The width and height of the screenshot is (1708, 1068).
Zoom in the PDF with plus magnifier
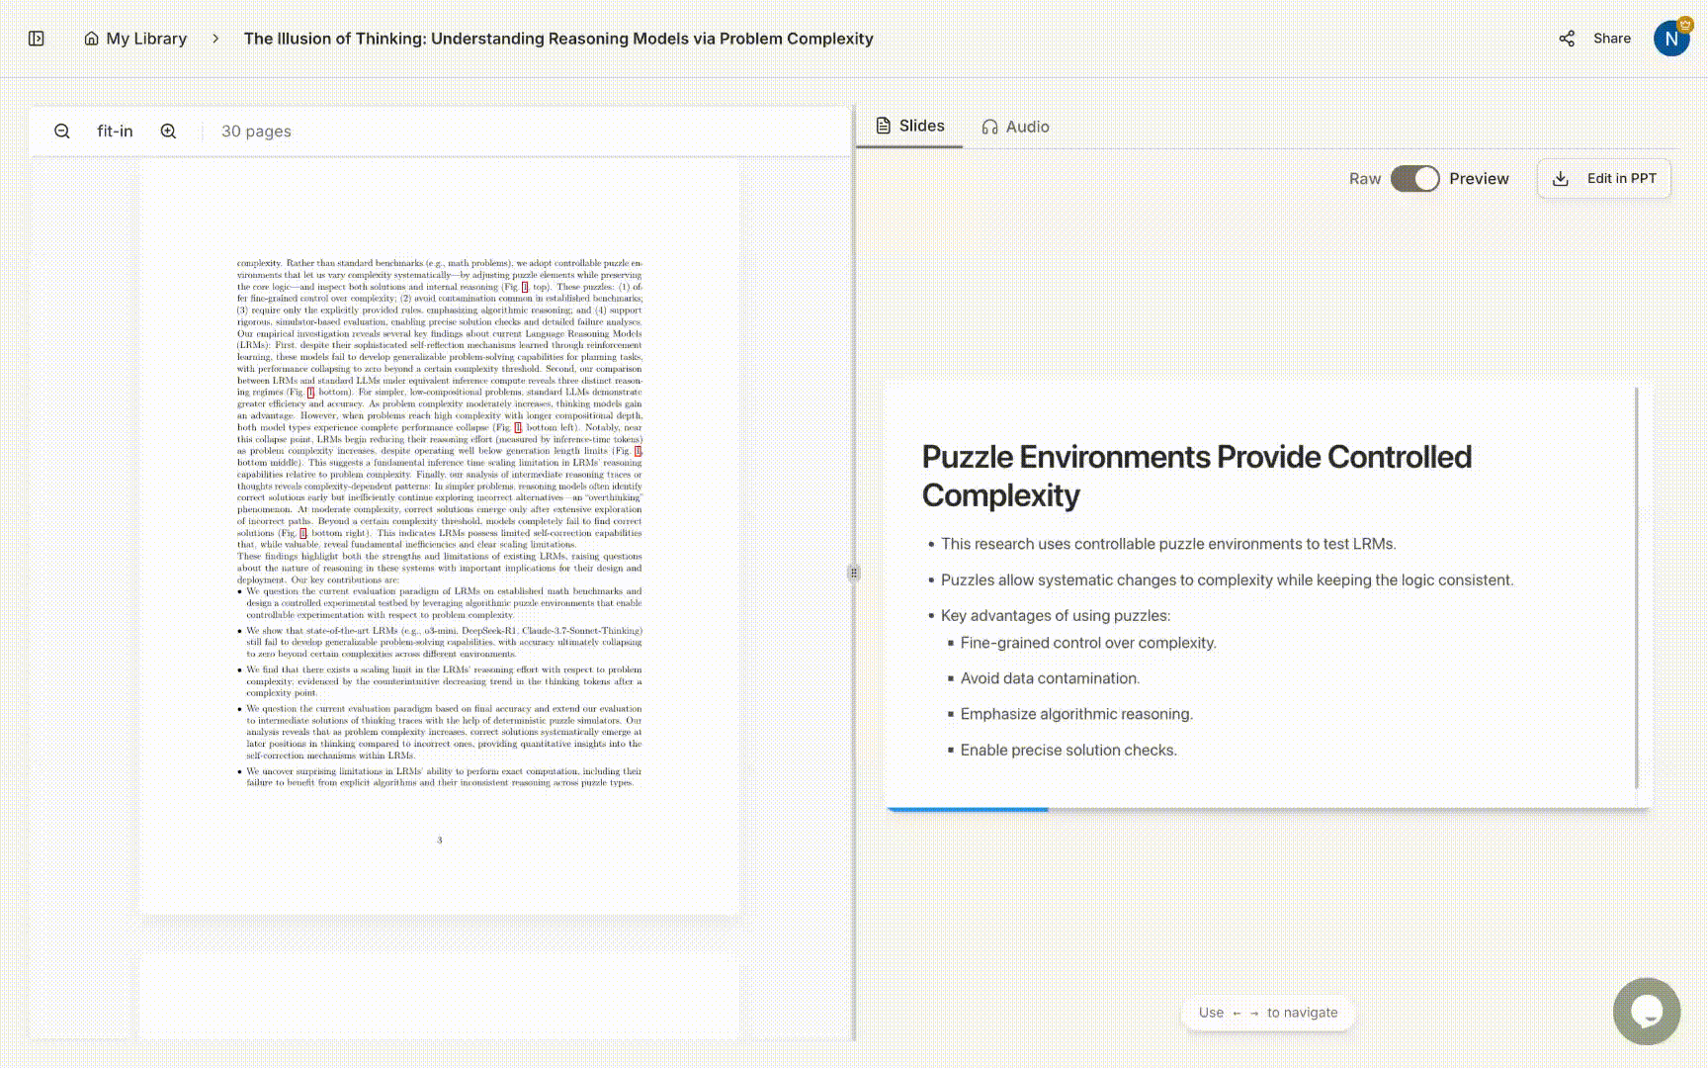pos(169,132)
